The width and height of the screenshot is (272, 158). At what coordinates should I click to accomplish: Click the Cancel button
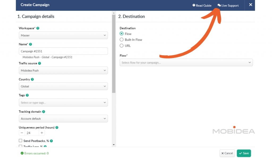click(227, 153)
